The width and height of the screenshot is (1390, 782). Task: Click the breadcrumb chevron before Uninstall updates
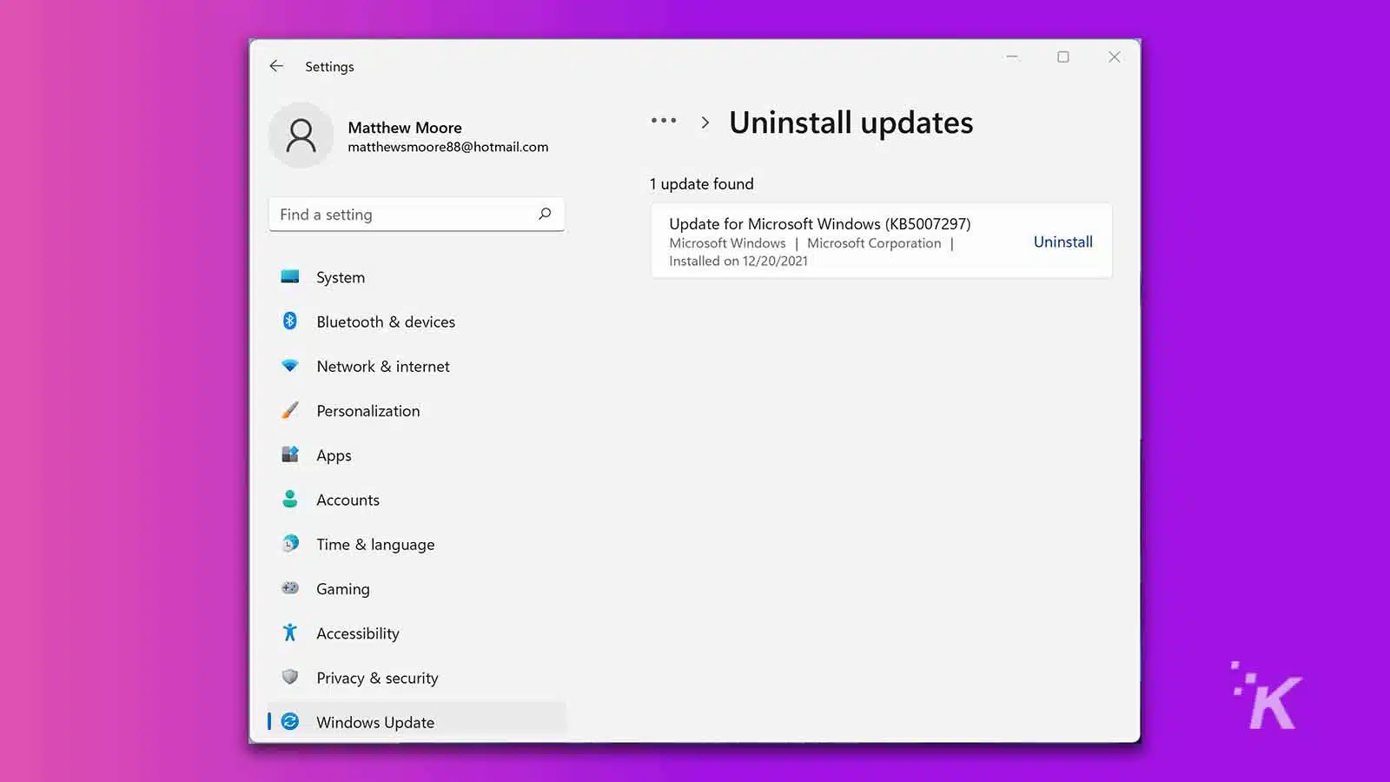tap(705, 123)
